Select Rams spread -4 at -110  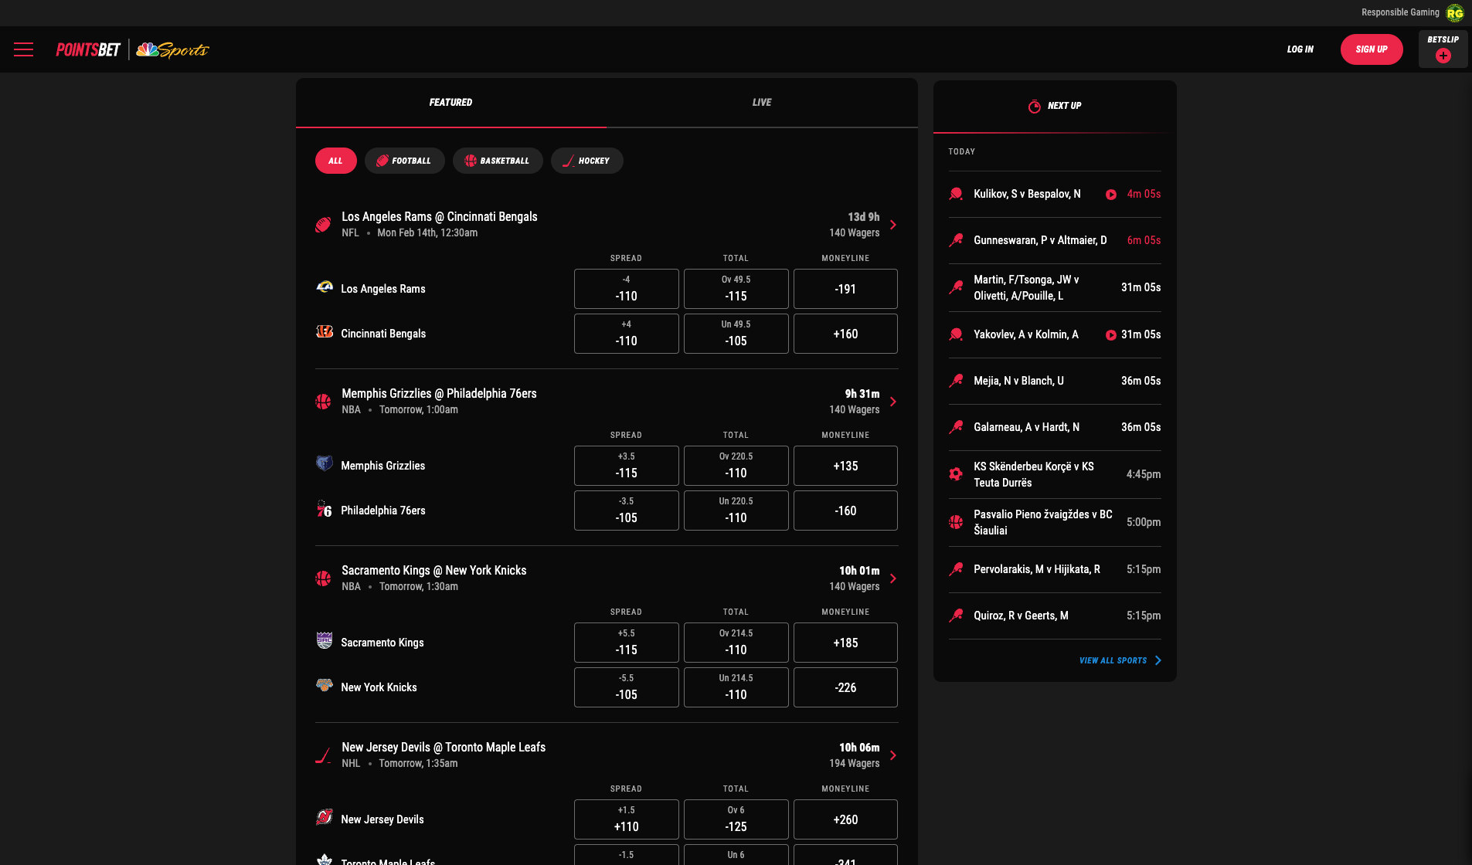coord(626,289)
